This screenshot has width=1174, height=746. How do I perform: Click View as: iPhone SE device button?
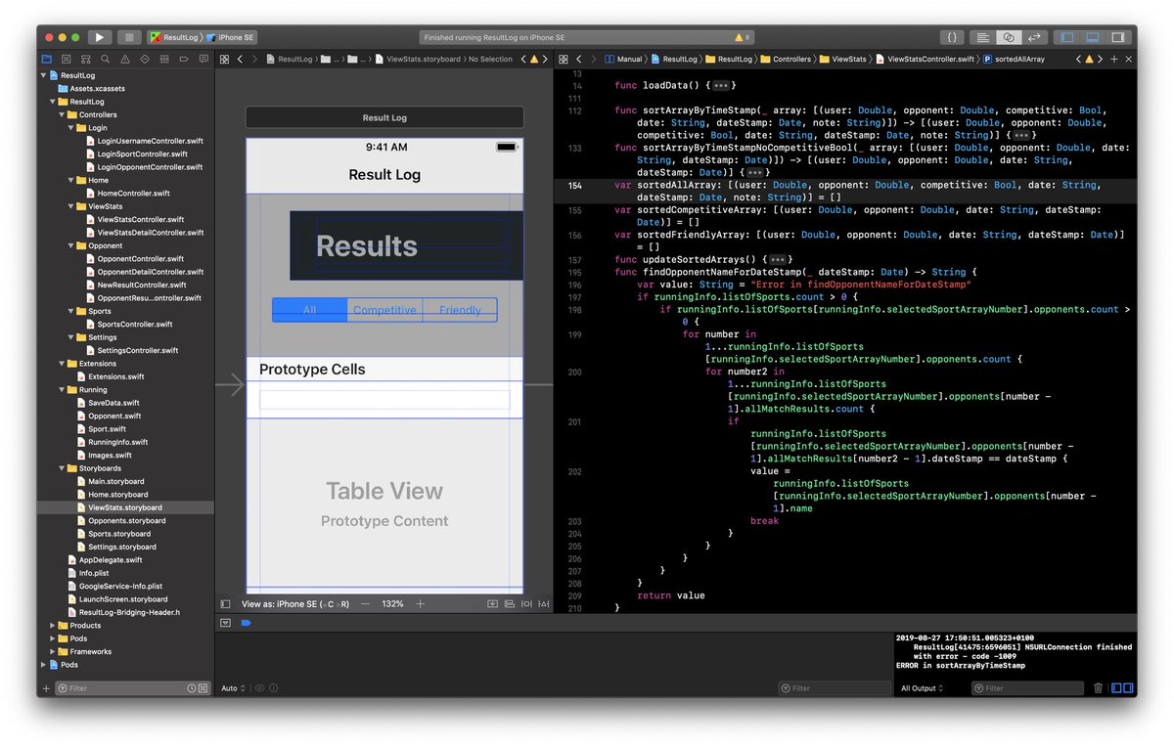(294, 604)
